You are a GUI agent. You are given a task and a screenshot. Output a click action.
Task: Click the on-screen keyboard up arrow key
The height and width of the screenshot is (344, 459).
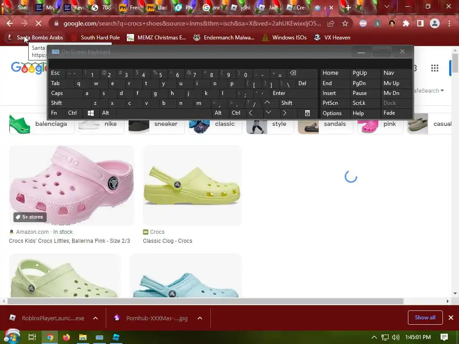[267, 103]
